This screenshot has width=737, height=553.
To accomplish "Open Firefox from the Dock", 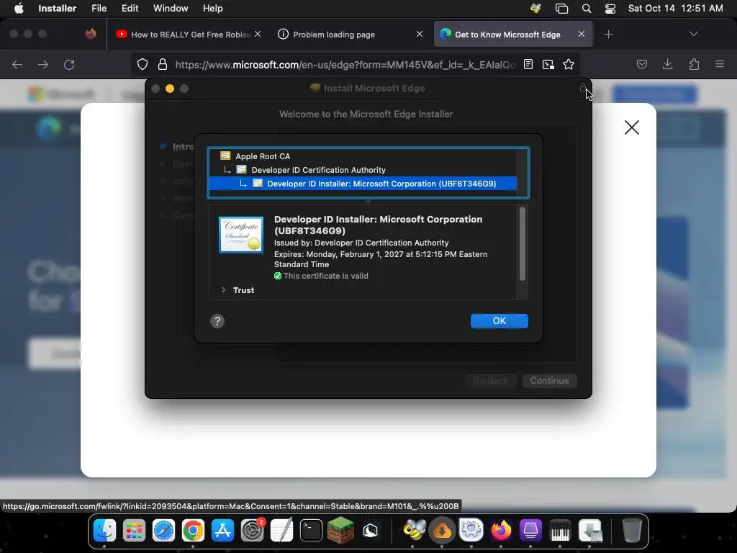I will click(x=501, y=531).
